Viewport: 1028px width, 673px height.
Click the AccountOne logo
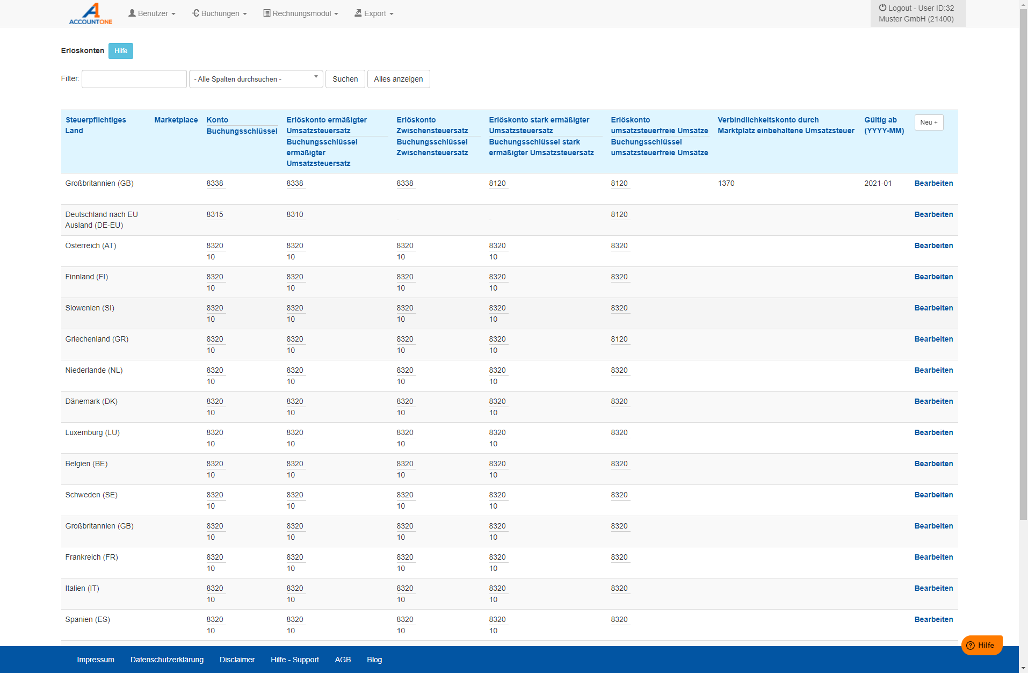(x=90, y=13)
